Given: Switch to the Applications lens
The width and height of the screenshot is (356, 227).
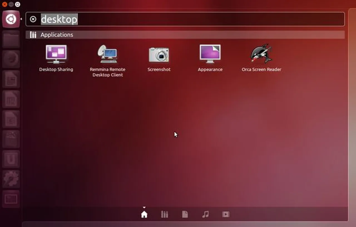Looking at the screenshot, I should (x=165, y=214).
